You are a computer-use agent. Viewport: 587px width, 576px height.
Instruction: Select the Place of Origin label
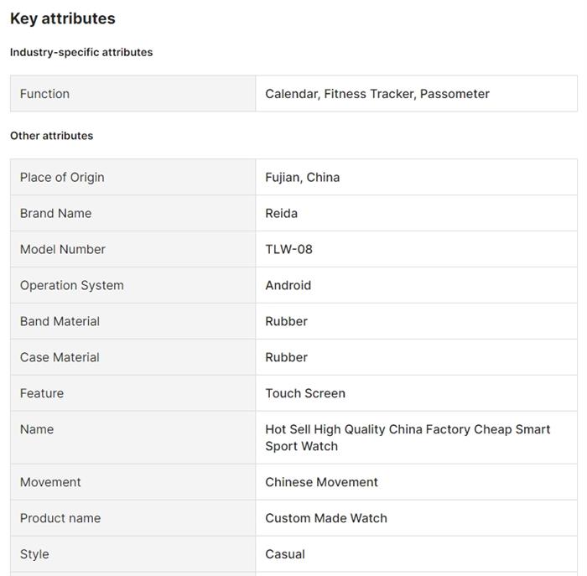[62, 177]
